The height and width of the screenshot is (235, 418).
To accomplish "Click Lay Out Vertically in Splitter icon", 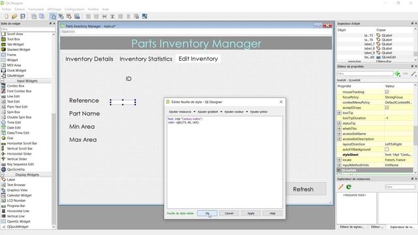I will pyautogui.click(x=112, y=16).
